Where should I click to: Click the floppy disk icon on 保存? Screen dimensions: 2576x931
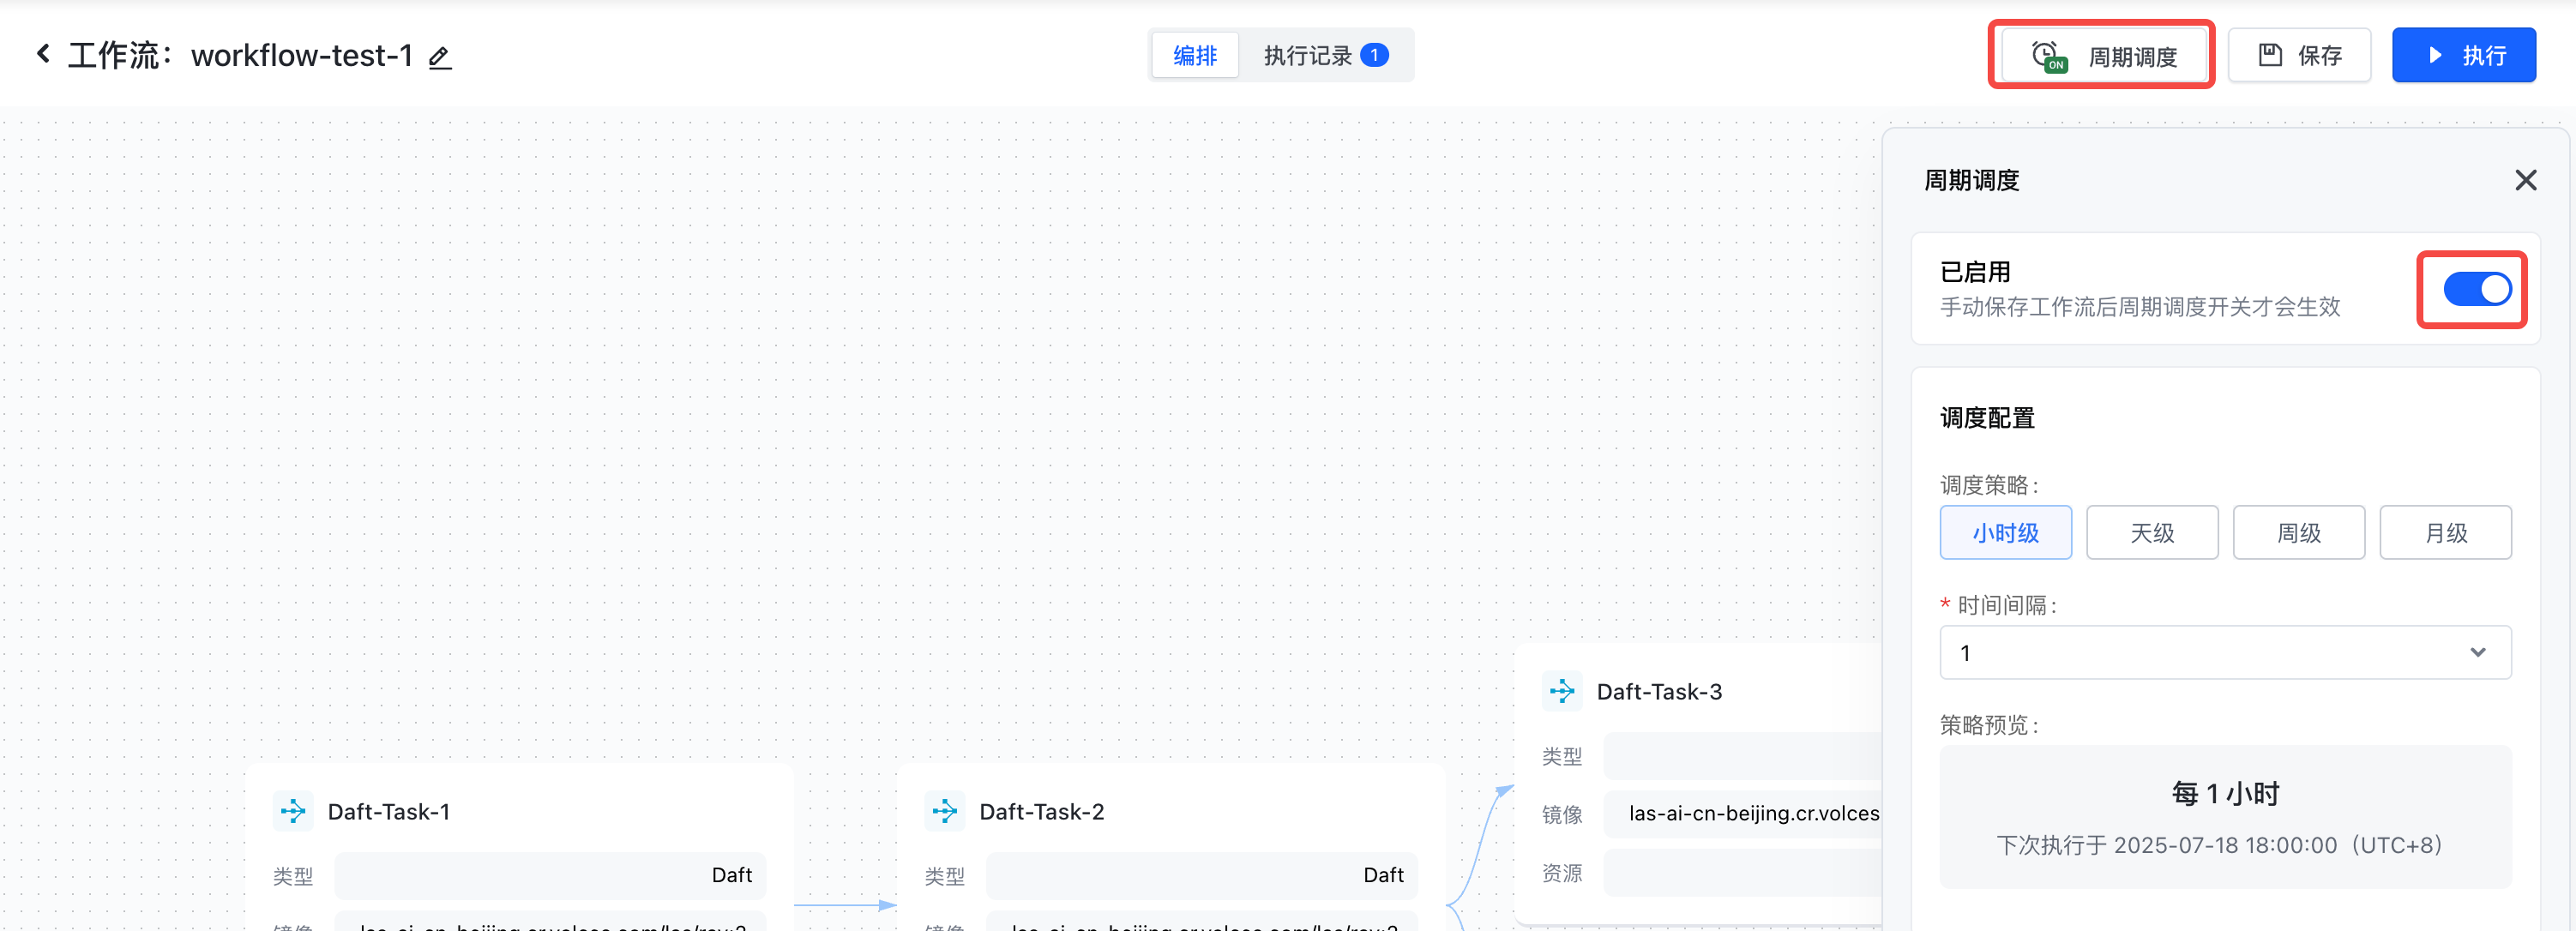click(2270, 55)
